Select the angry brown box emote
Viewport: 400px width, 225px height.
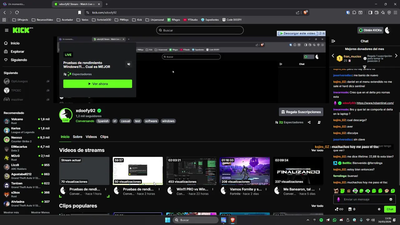point(349,191)
